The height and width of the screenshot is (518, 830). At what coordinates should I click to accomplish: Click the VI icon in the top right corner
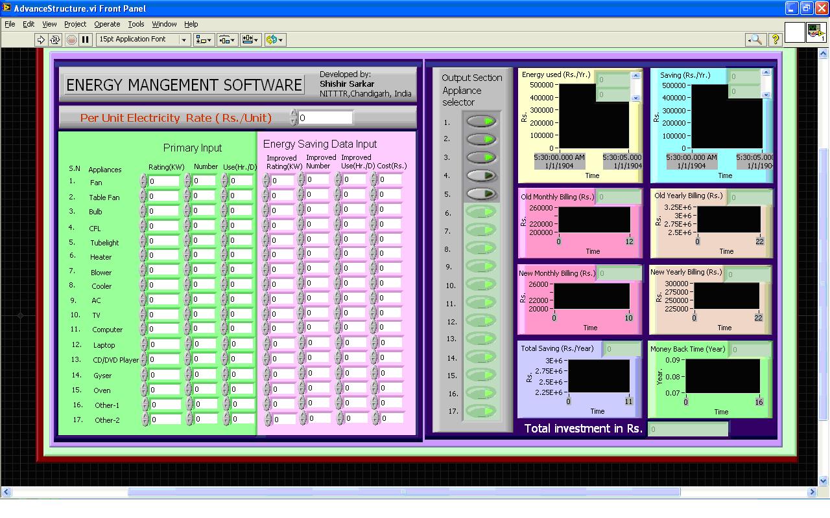coord(816,32)
